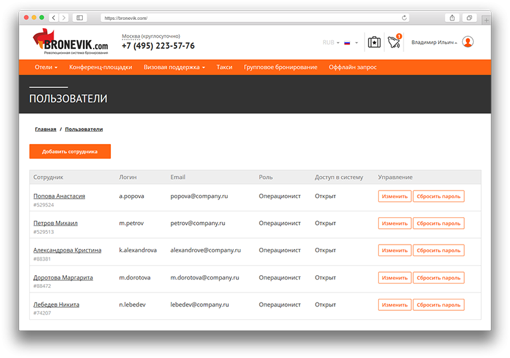510x358 pixels.
Task: Click Сбросить пароль for Попова Анастасия
Action: coord(439,196)
